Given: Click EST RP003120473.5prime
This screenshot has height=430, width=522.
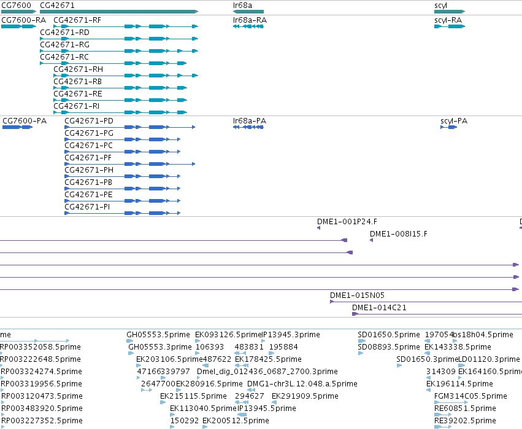Looking at the screenshot, I should tap(42, 396).
